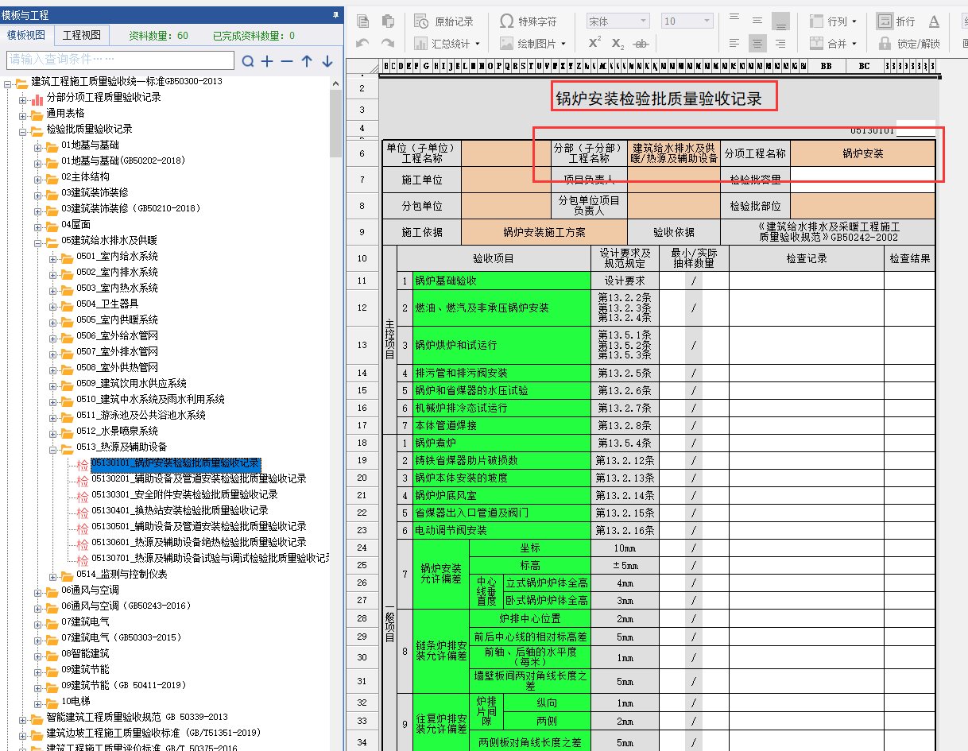Insert a special character via 特殊字符

[x=528, y=21]
